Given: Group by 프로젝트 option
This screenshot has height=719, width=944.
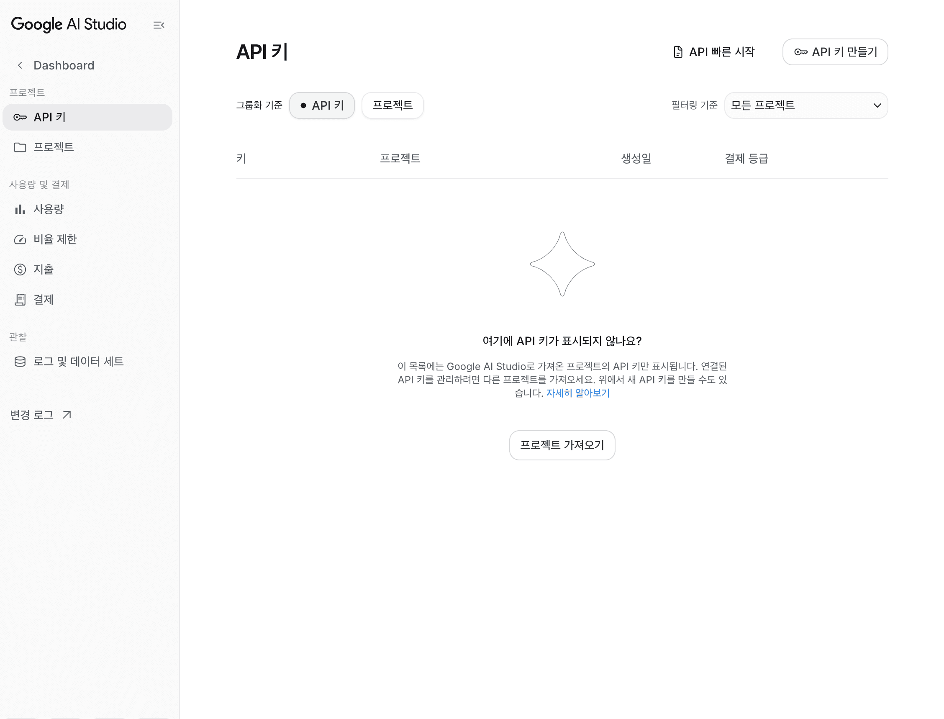Looking at the screenshot, I should (x=392, y=105).
